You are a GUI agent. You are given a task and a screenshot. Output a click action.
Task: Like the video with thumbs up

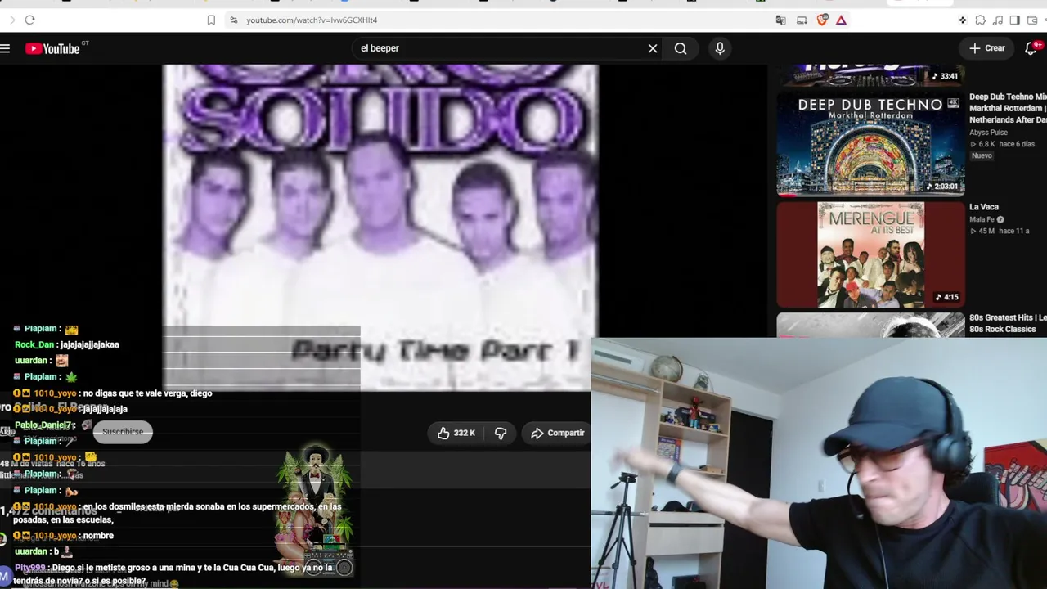(x=456, y=433)
